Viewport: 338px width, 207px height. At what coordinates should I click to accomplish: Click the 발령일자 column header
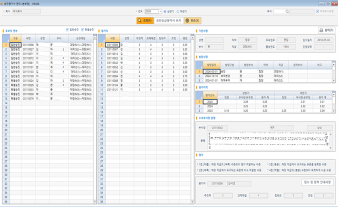[211, 65]
